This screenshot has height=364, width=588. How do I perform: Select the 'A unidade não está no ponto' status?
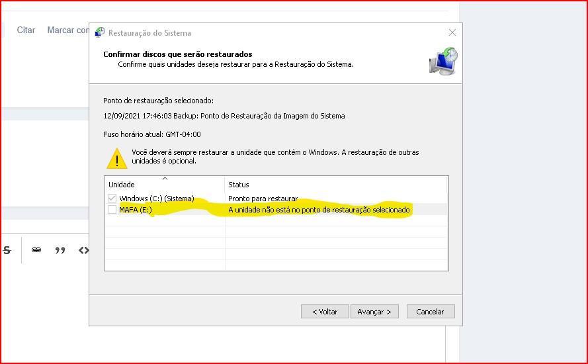click(x=319, y=210)
